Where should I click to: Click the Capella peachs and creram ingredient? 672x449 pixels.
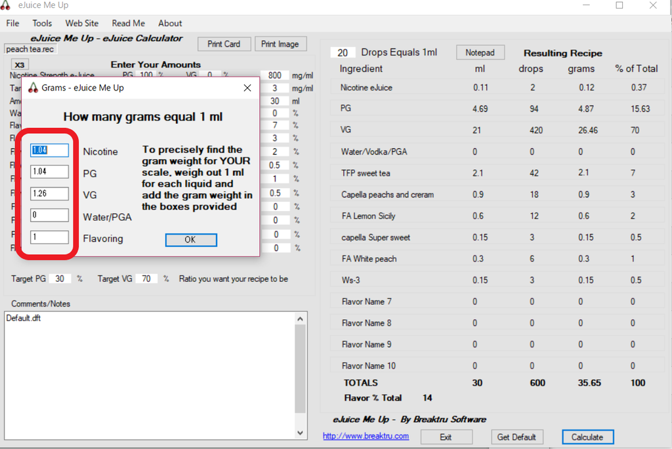point(387,195)
